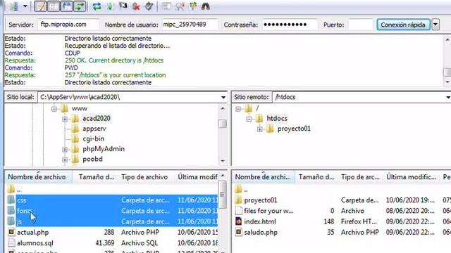Select alumnos.sql in local list
This screenshot has height=253, width=451.
click(x=111, y=243)
